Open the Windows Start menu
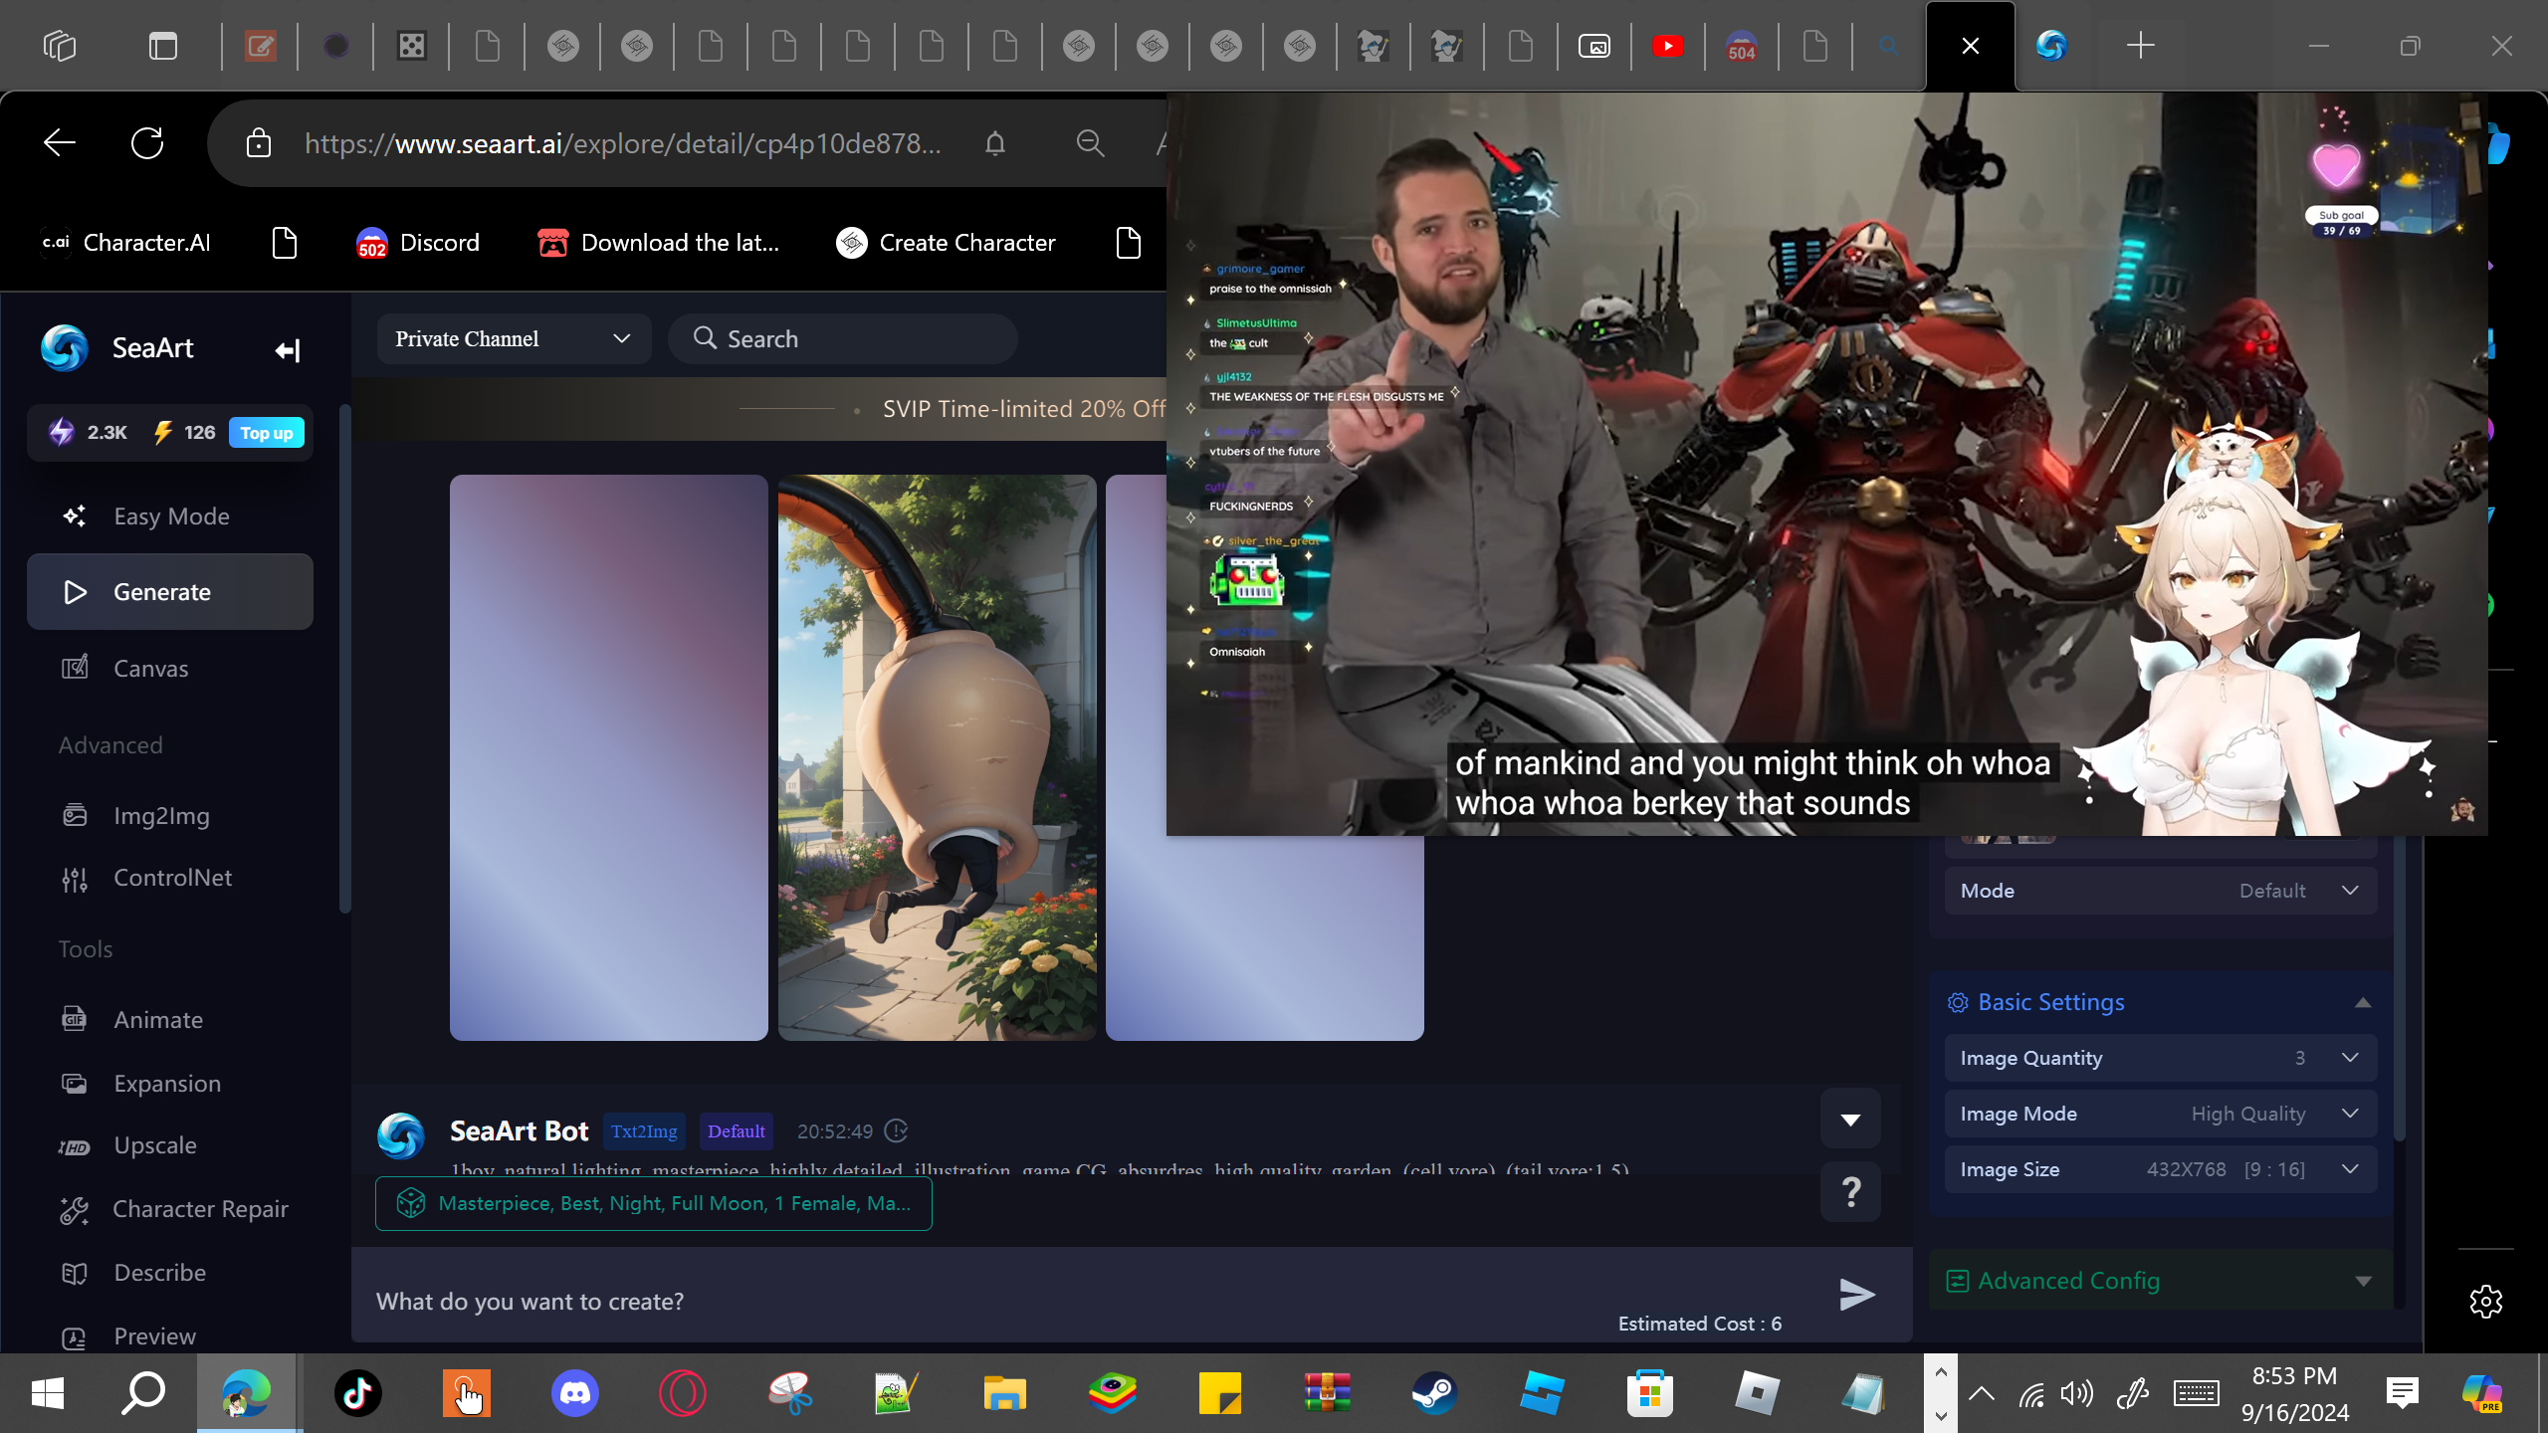 click(48, 1393)
